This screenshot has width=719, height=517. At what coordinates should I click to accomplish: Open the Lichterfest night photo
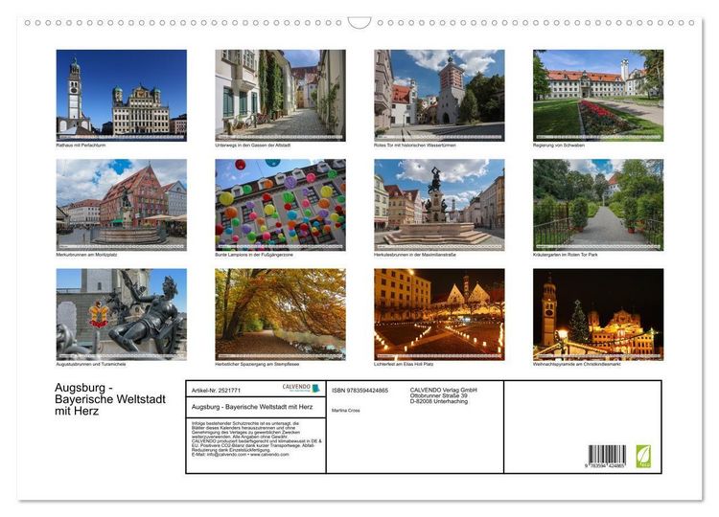coord(439,314)
